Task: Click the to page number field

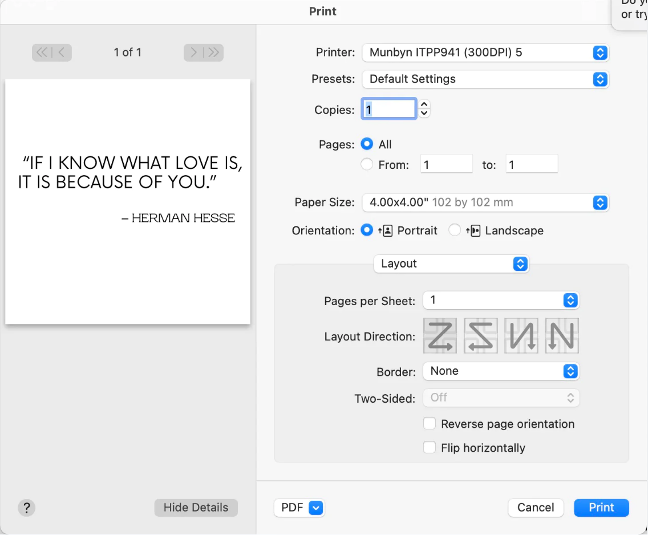Action: (x=532, y=164)
